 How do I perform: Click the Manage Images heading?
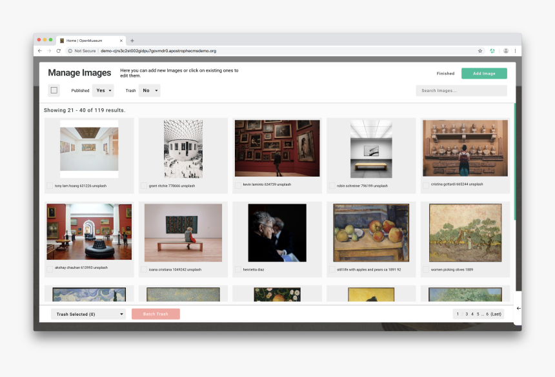pyautogui.click(x=79, y=73)
